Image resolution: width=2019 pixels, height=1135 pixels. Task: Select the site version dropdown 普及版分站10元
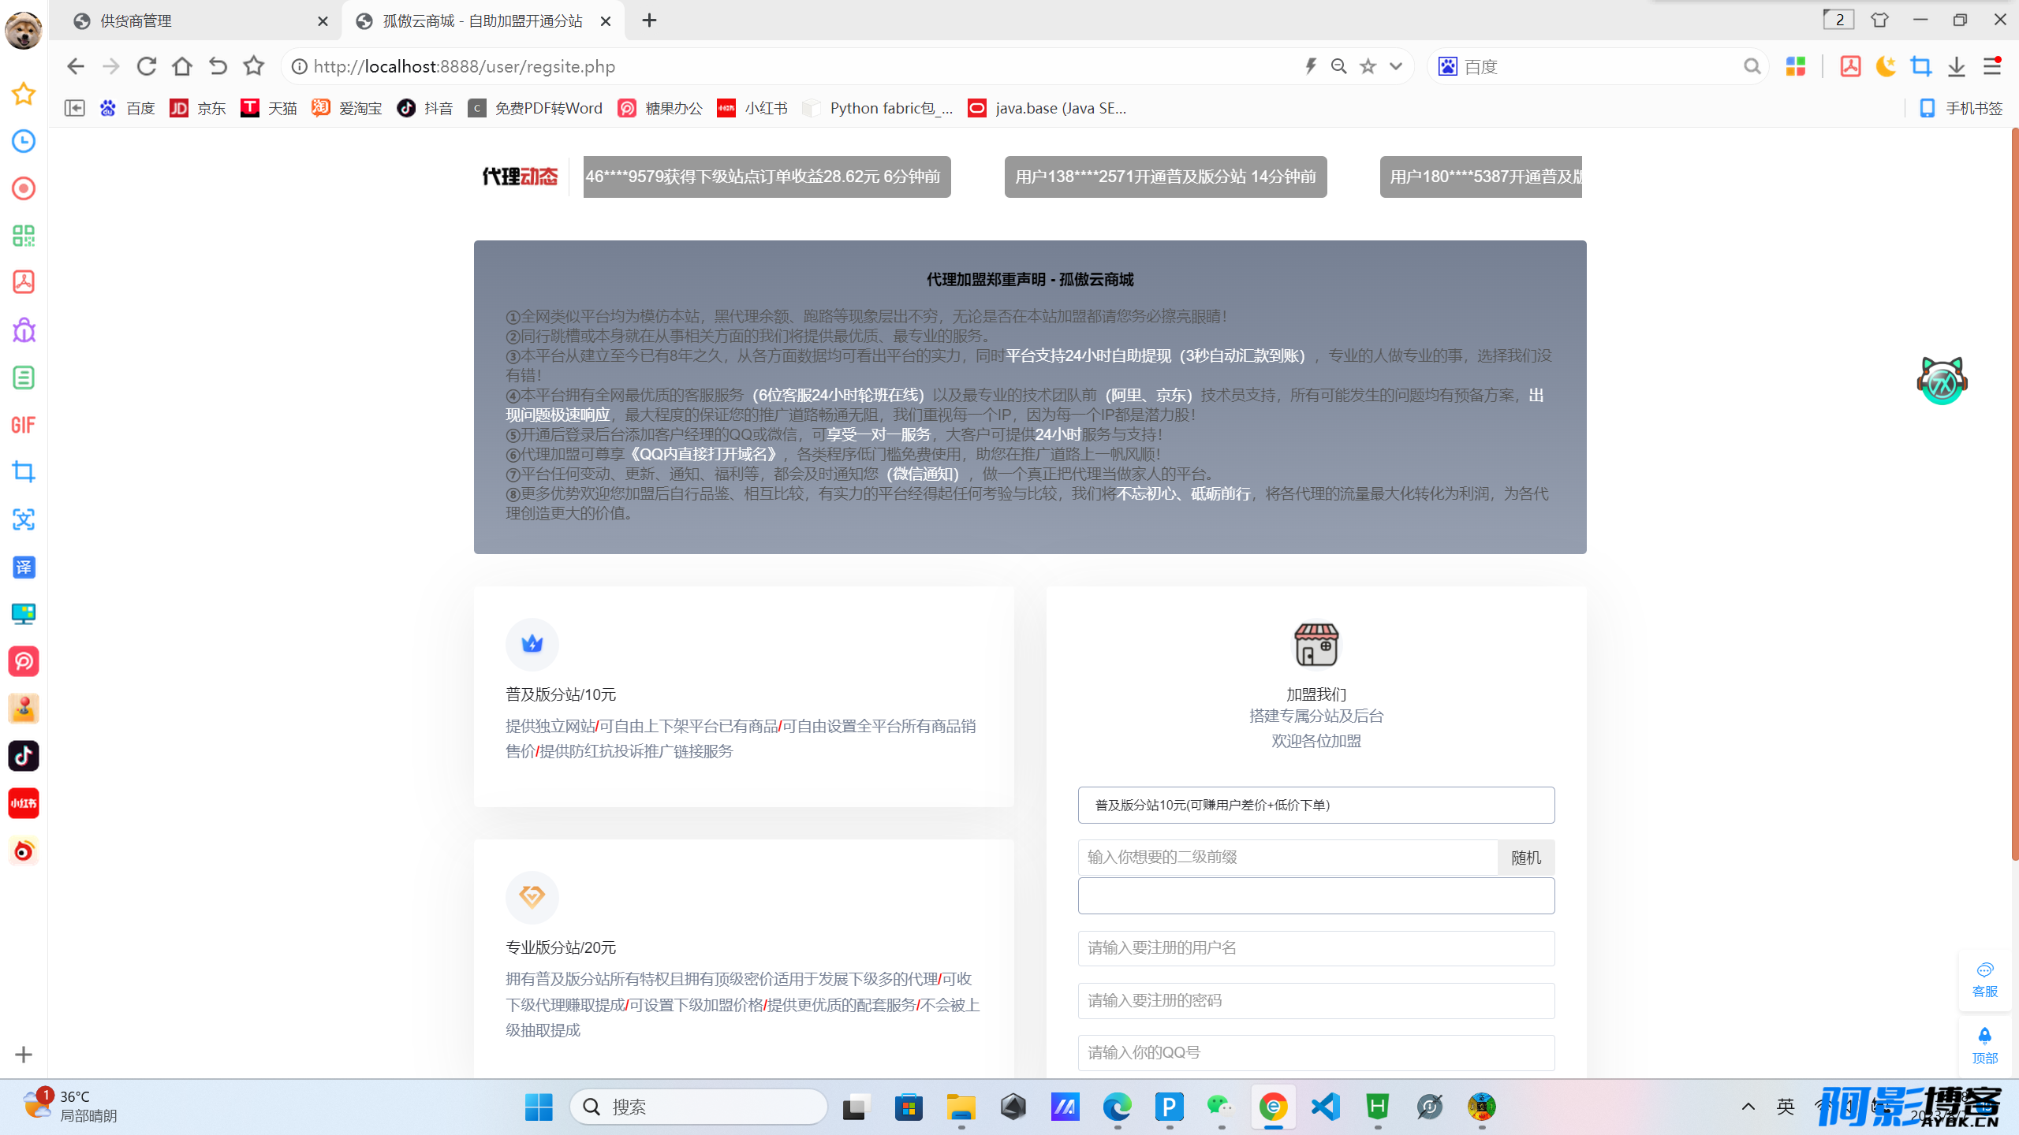tap(1316, 805)
